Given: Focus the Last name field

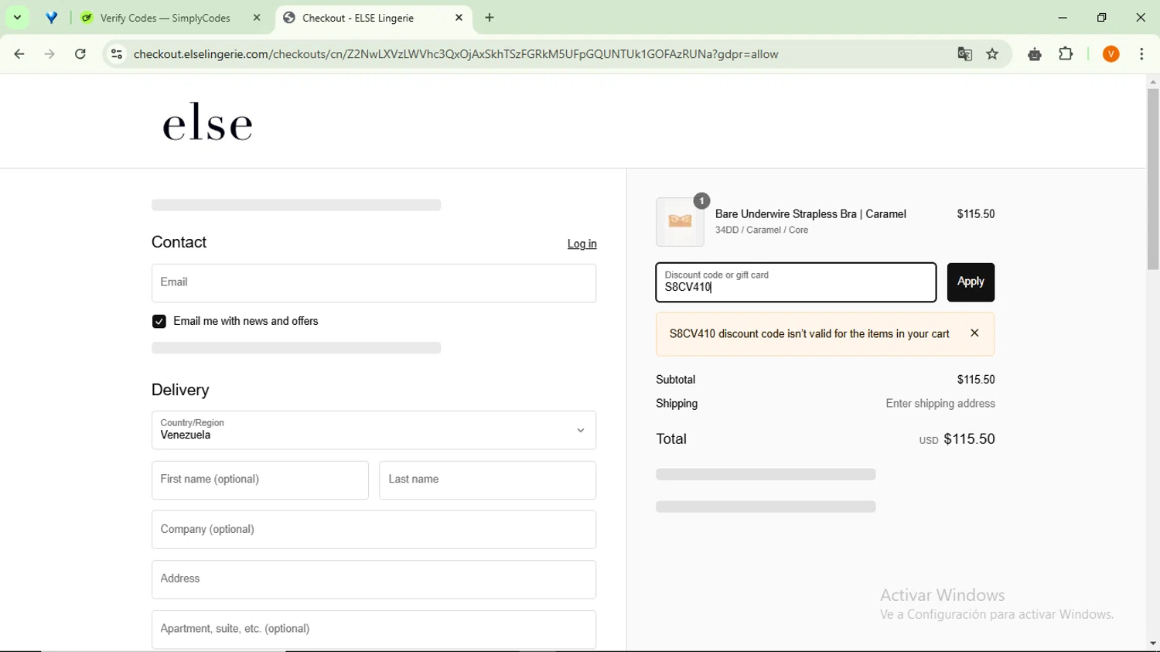Looking at the screenshot, I should [487, 480].
